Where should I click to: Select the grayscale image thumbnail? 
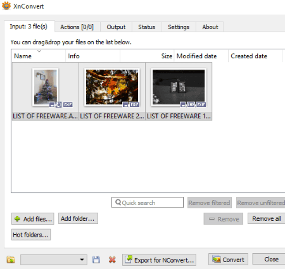[x=179, y=87]
